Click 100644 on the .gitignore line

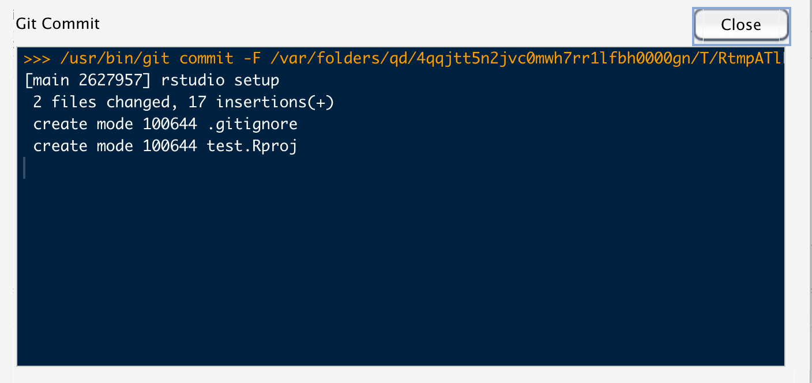coord(170,124)
